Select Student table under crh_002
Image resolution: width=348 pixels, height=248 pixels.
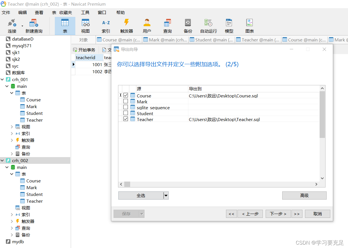point(34,194)
